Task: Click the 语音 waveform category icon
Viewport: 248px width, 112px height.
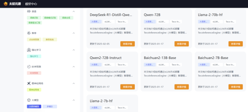Action: coord(29,12)
